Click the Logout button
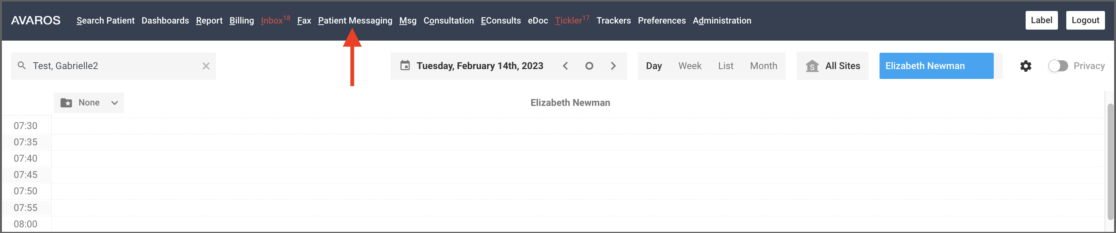The height and width of the screenshot is (233, 1116). (x=1085, y=20)
